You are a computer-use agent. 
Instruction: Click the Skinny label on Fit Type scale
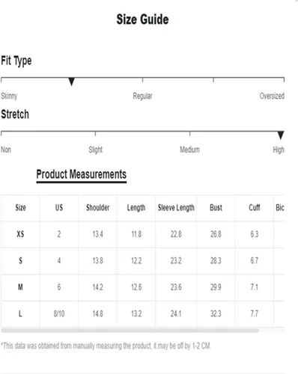(9, 96)
